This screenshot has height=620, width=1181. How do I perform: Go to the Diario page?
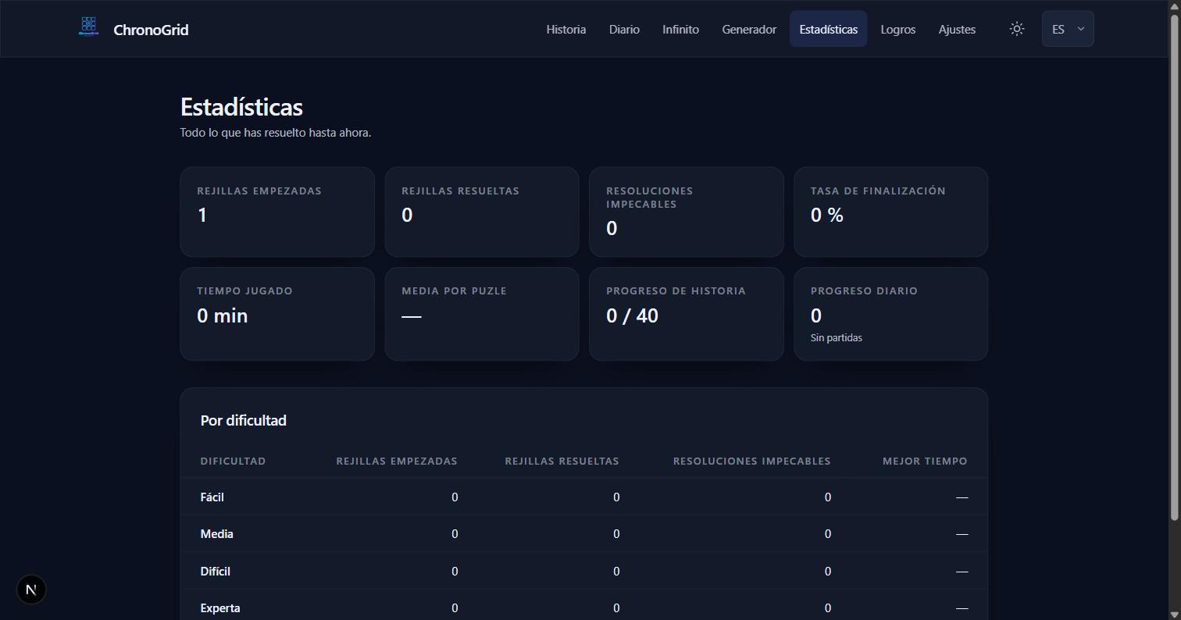pos(624,29)
